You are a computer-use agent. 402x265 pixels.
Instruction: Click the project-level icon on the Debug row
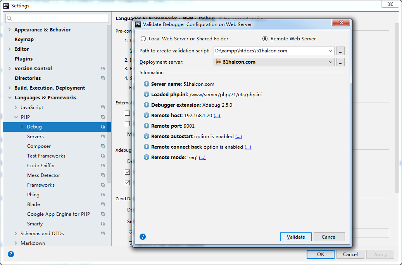pos(103,127)
